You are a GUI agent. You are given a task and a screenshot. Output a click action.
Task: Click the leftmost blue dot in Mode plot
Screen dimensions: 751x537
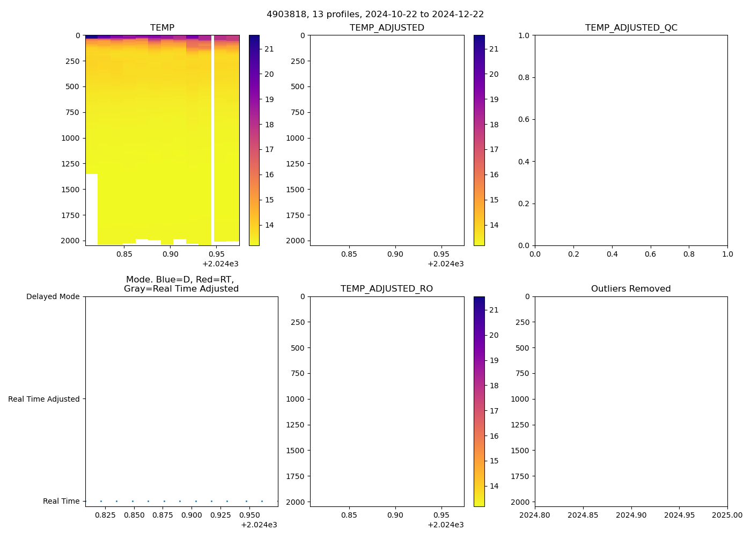(x=101, y=501)
